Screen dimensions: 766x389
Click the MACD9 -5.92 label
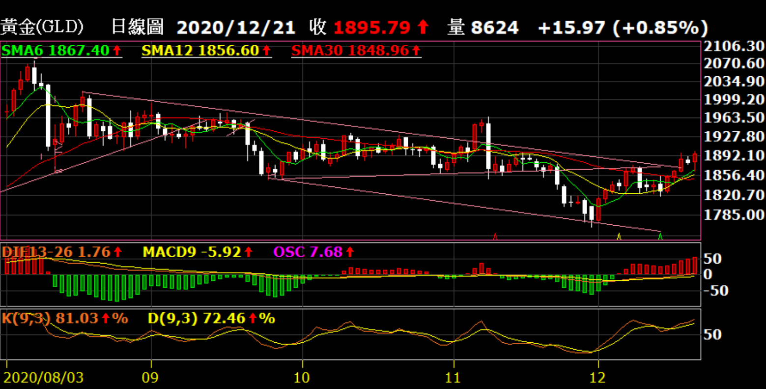[192, 252]
